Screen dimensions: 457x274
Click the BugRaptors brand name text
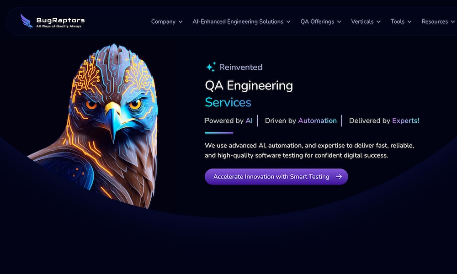[60, 20]
